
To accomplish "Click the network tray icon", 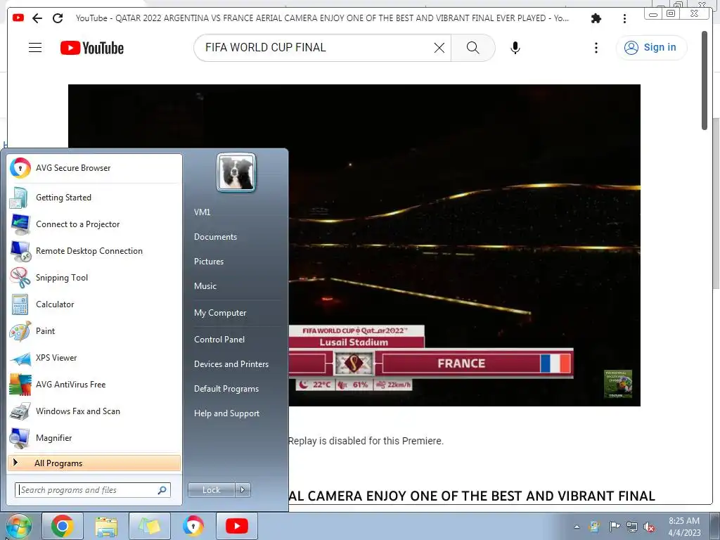I will pyautogui.click(x=632, y=527).
